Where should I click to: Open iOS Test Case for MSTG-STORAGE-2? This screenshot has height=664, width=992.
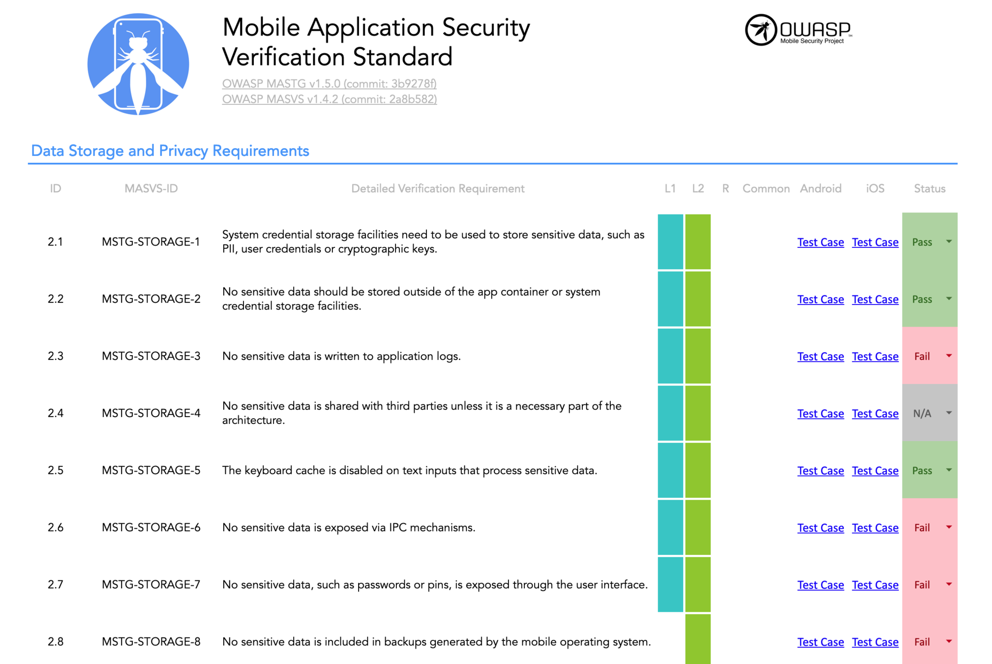(875, 299)
